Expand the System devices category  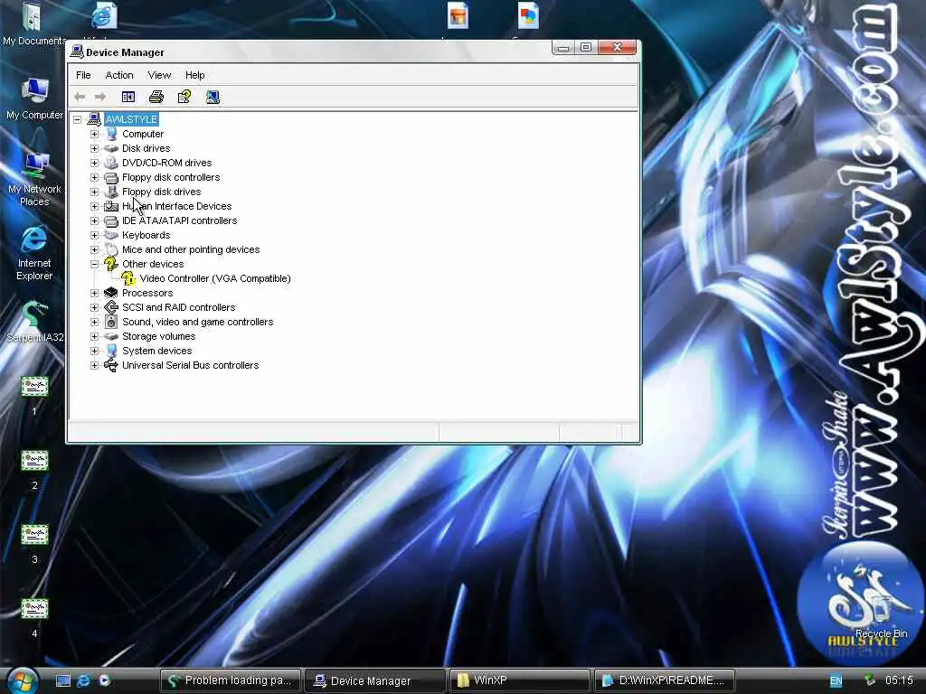[x=94, y=351]
